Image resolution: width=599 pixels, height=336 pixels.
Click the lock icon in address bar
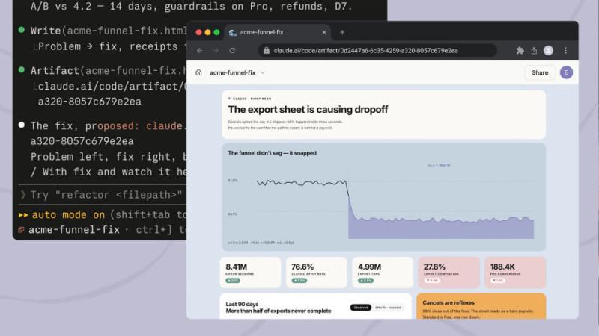[267, 50]
